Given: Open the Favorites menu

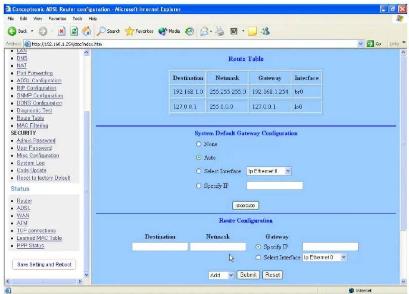Looking at the screenshot, I should (x=57, y=18).
